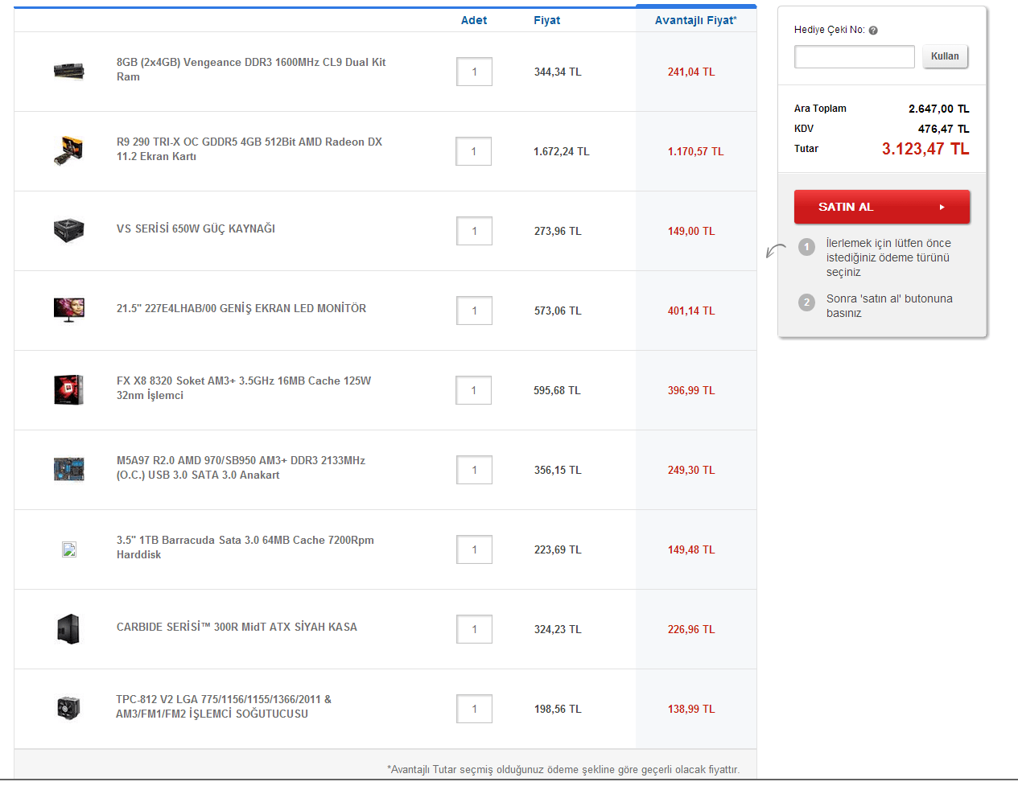The height and width of the screenshot is (786, 1018).
Task: Click the quantity field for Vengeance DDR3 Ram
Action: [x=474, y=72]
